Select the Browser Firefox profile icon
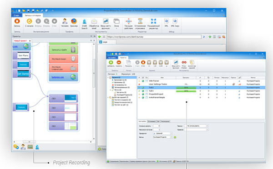 click(74, 23)
